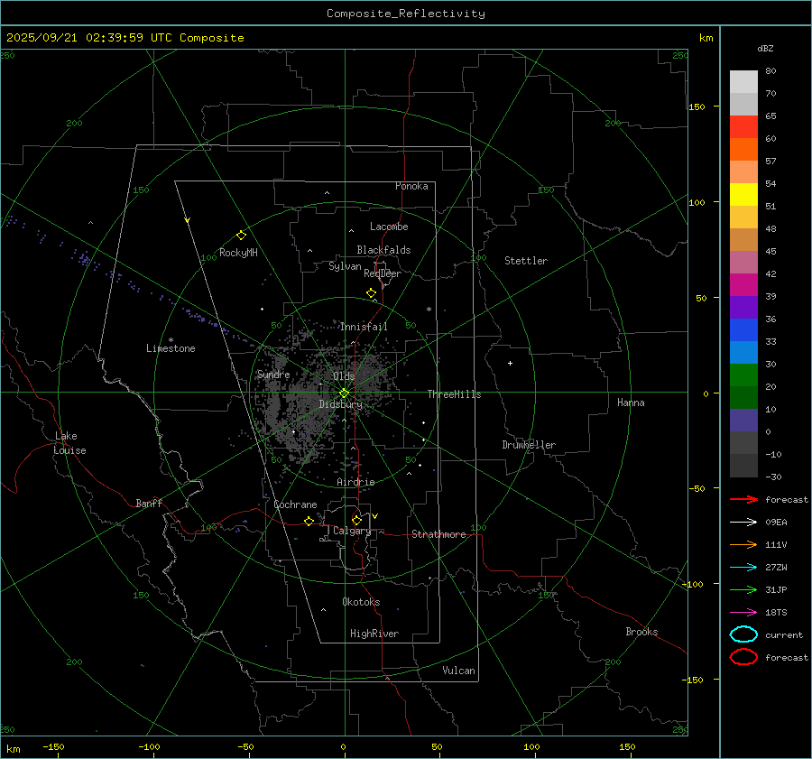Click the Composite_Reflectivity title text

point(405,14)
